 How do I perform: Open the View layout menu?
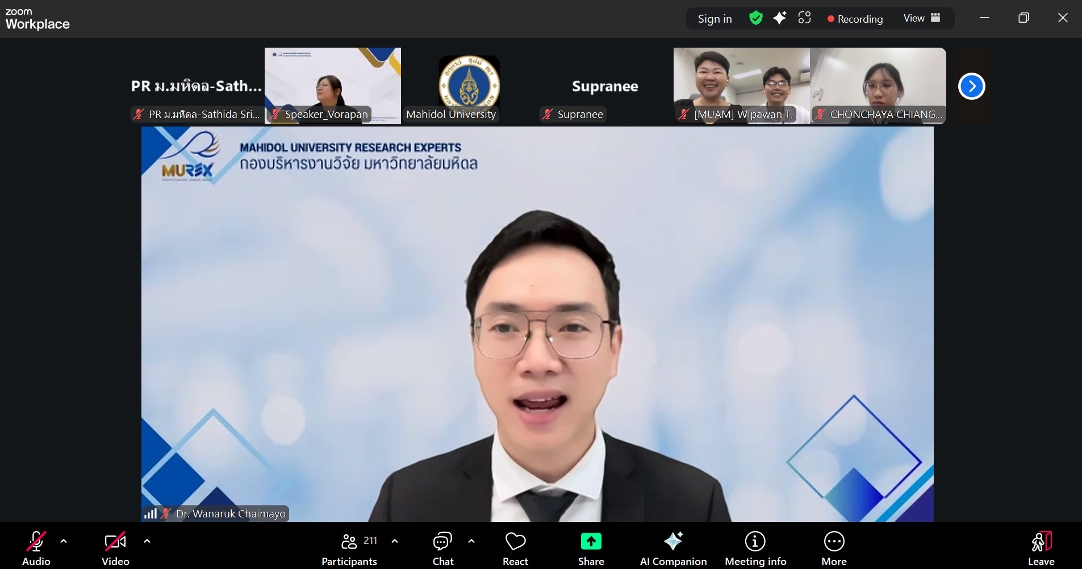921,18
